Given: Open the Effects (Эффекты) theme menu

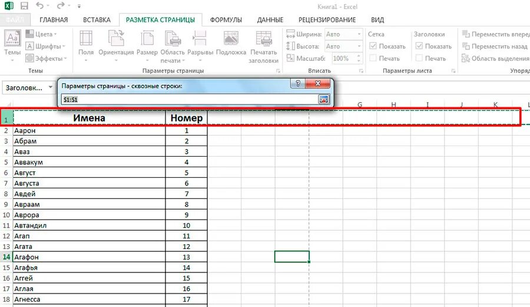Looking at the screenshot, I should click(47, 58).
